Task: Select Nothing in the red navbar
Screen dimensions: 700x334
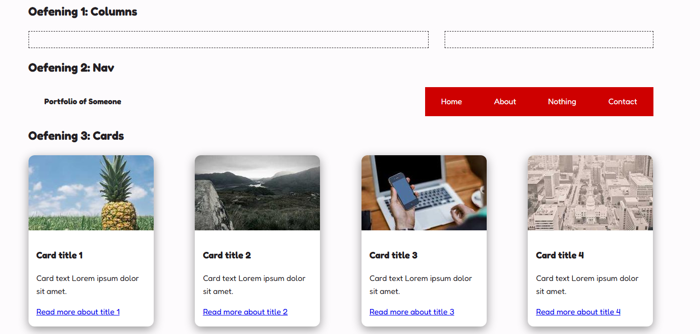Action: pyautogui.click(x=562, y=102)
